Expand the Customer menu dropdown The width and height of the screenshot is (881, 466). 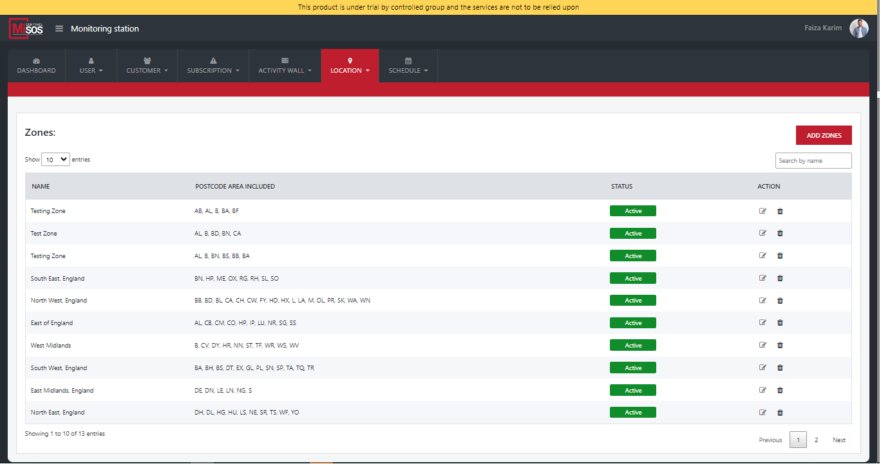(x=147, y=66)
